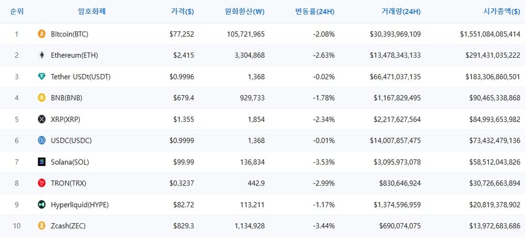
Task: Select Solana price $99.99
Action: (183, 162)
